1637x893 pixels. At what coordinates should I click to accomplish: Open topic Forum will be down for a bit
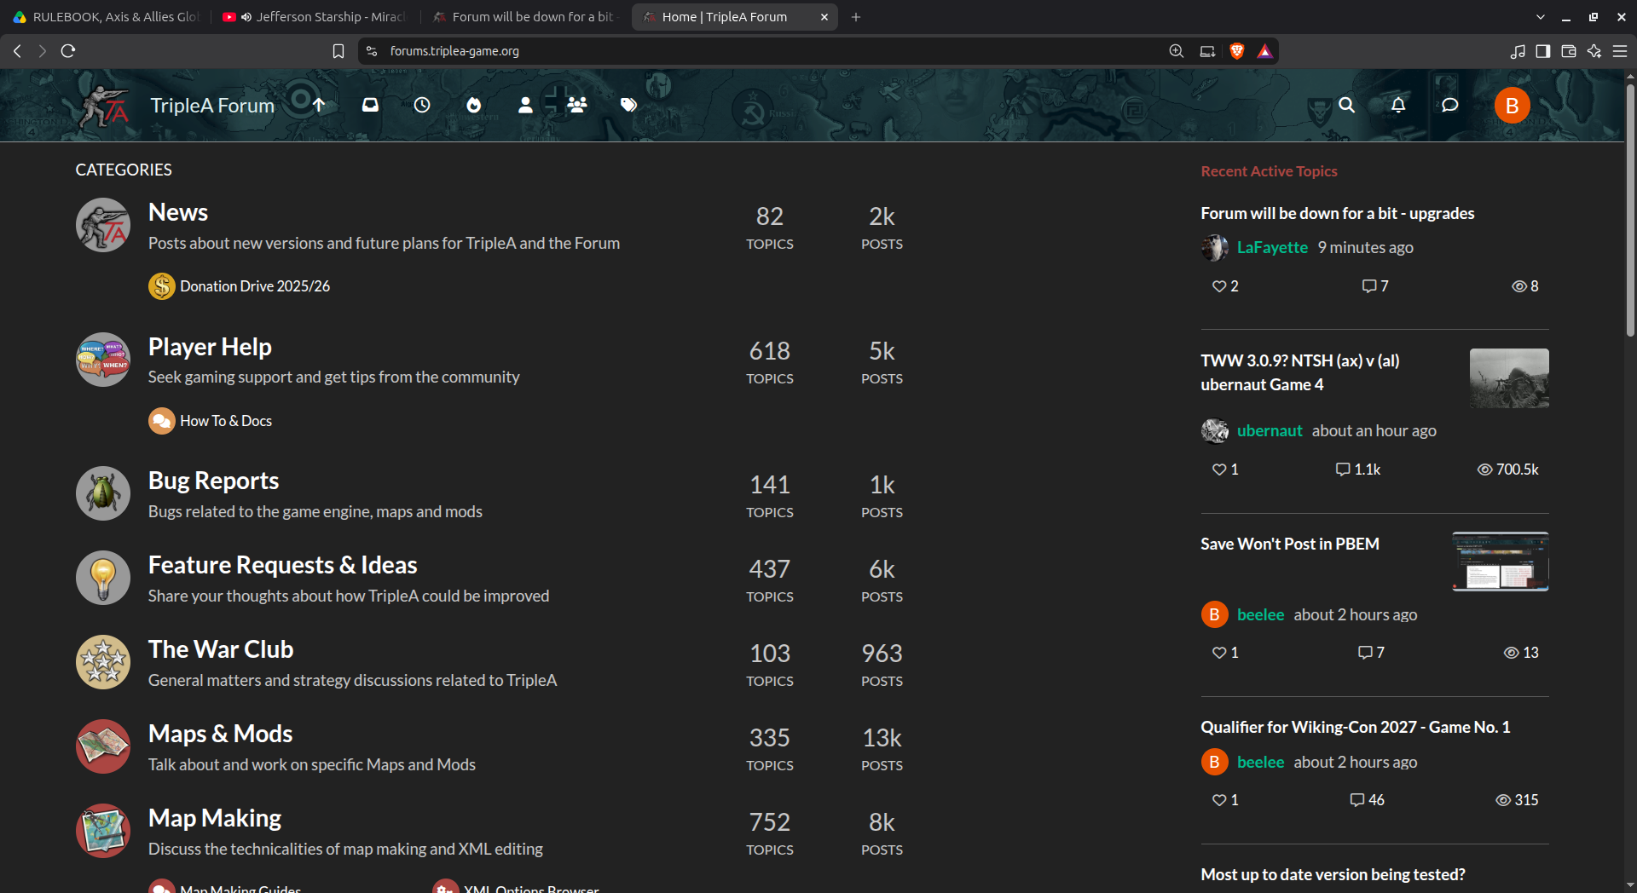(1337, 213)
